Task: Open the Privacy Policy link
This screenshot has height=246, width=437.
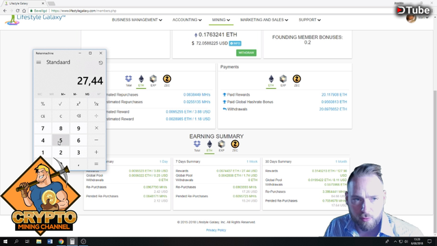Action: click(216, 230)
